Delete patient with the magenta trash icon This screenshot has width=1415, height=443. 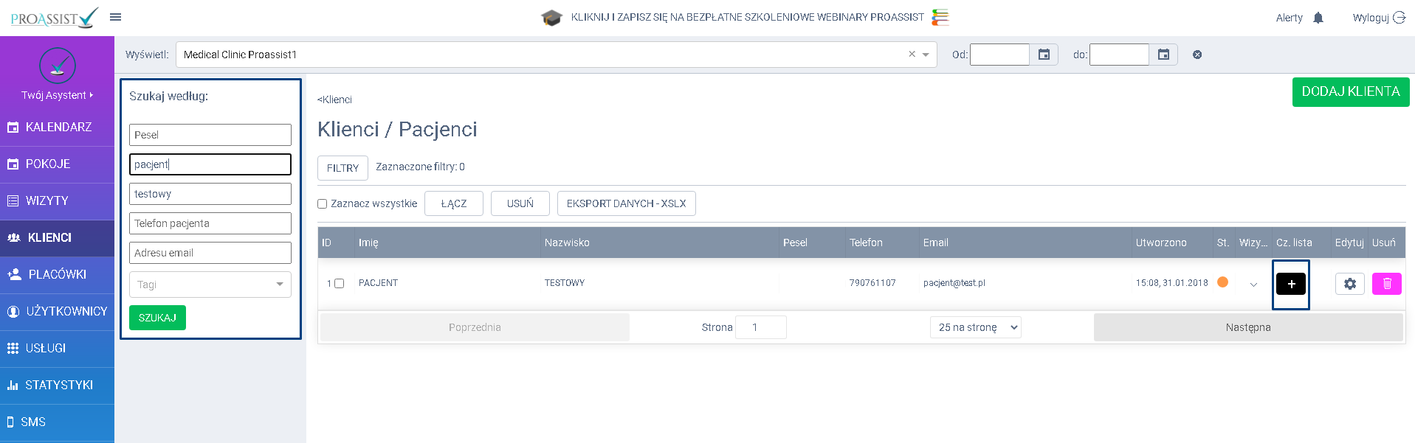pyautogui.click(x=1387, y=284)
